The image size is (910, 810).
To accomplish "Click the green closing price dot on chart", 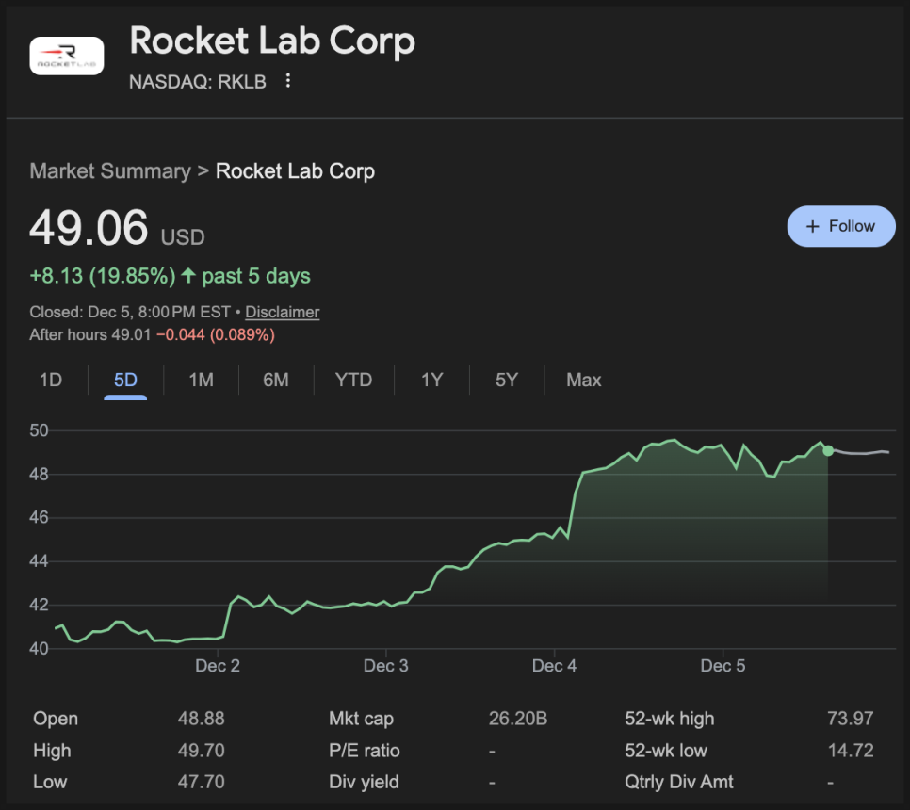I will pos(827,450).
